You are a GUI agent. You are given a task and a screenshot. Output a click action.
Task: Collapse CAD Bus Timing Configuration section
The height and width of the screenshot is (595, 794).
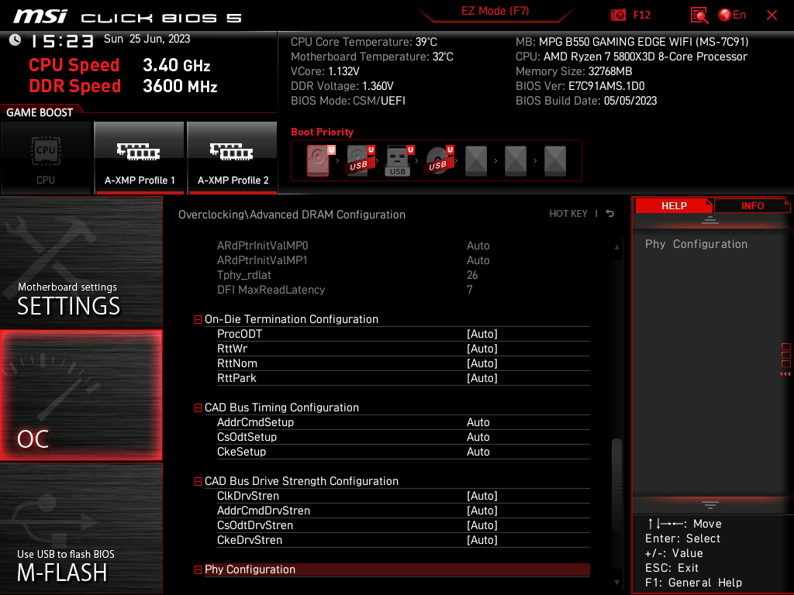point(198,408)
